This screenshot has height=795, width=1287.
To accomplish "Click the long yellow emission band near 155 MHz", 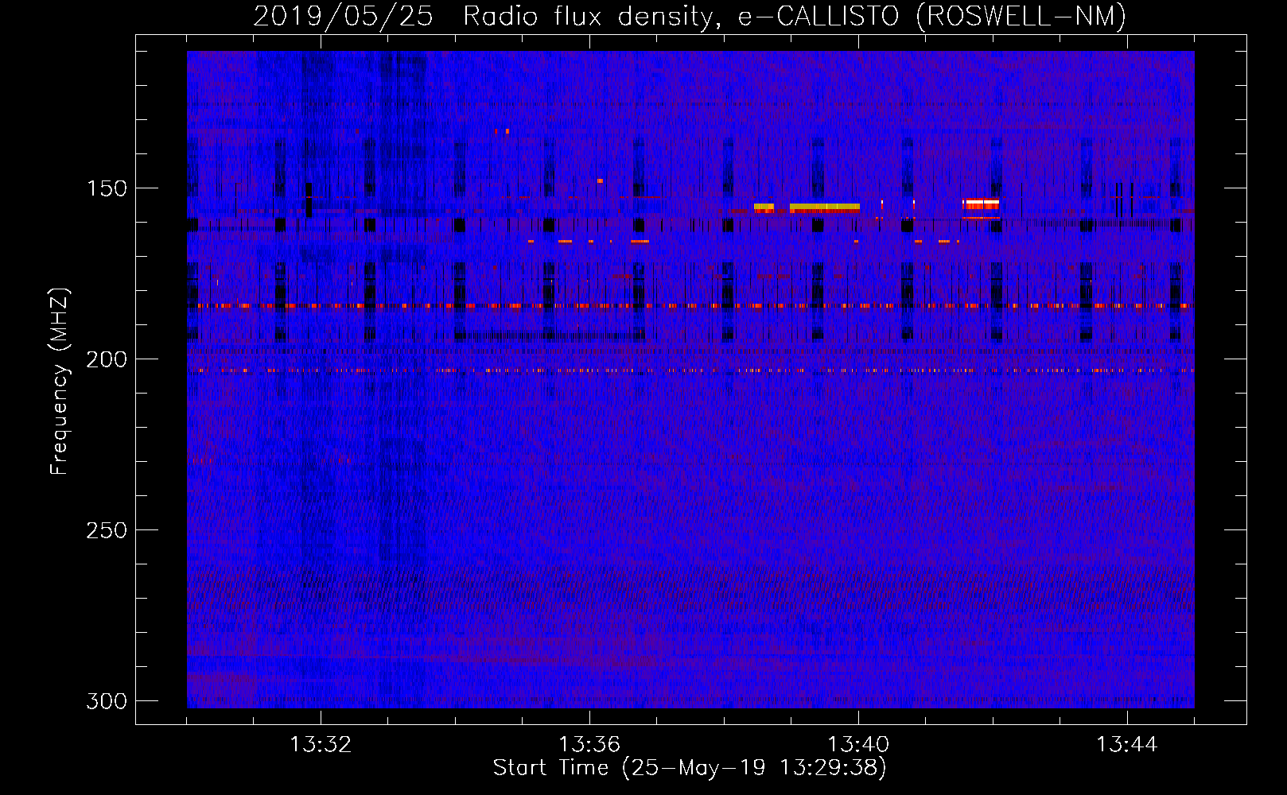I will (825, 207).
